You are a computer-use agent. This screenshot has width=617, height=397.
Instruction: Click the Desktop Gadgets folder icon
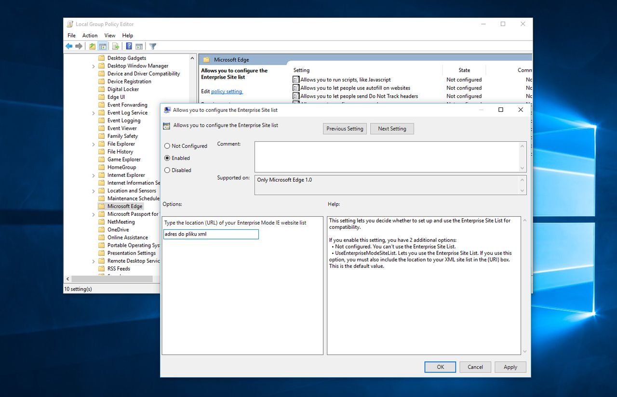[101, 58]
